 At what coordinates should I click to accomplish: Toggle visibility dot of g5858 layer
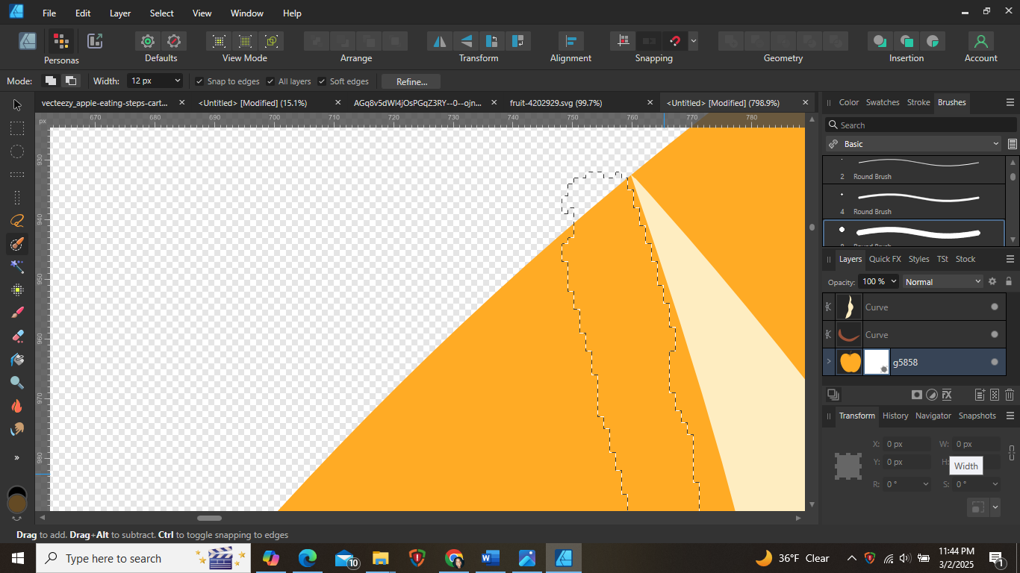[995, 362]
